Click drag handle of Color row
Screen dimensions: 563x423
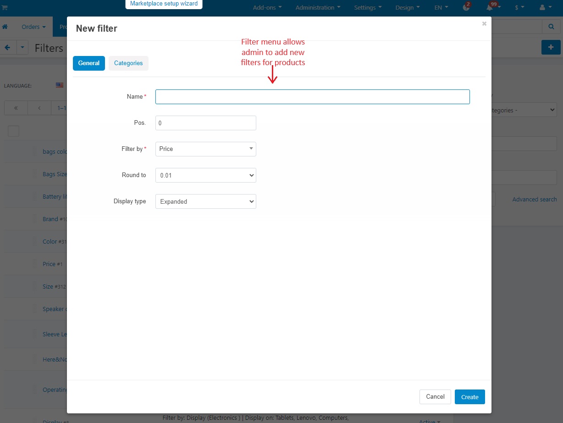[x=34, y=241]
